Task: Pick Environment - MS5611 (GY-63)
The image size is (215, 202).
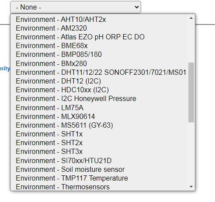Action: (99, 125)
